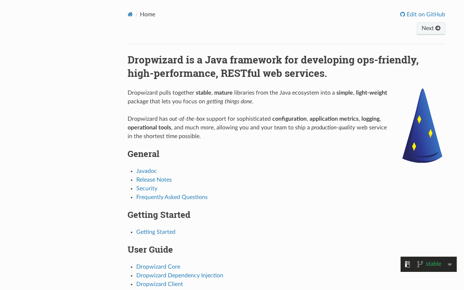This screenshot has width=464, height=290.
Task: Click the User Guide section heading
Action: (150, 249)
